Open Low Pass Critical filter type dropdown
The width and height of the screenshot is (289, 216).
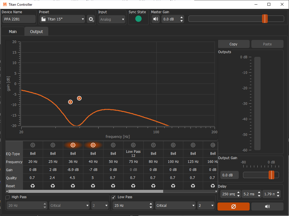click(x=175, y=205)
